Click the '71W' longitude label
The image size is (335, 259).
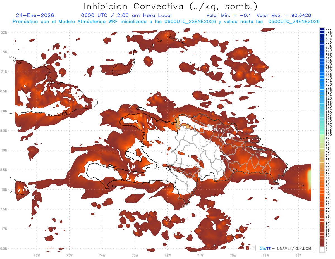(x=200, y=255)
